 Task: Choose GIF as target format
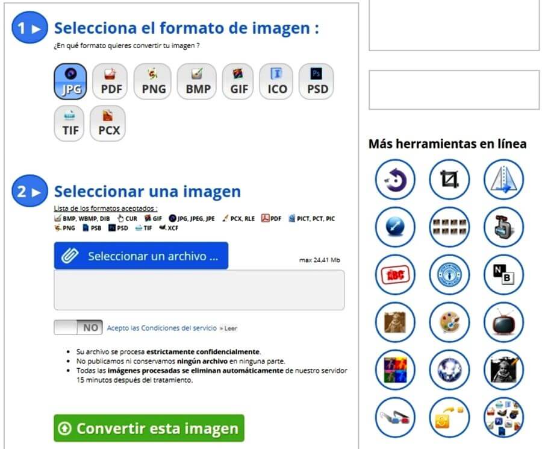click(238, 81)
